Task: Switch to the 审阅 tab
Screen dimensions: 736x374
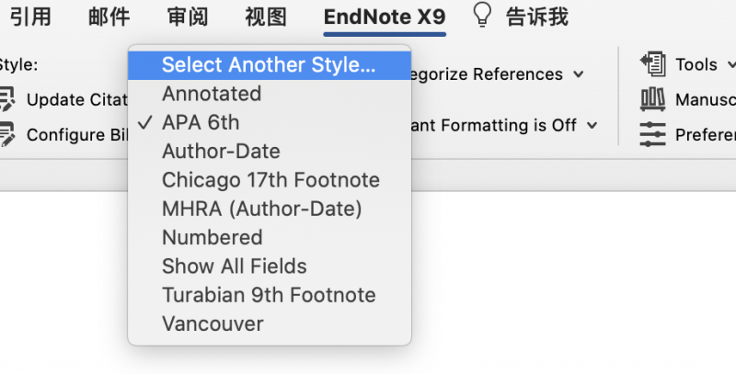Action: click(188, 17)
